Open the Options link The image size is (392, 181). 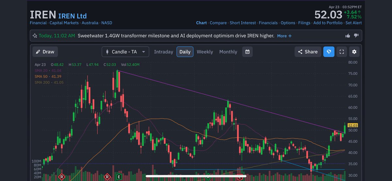pos(288,23)
